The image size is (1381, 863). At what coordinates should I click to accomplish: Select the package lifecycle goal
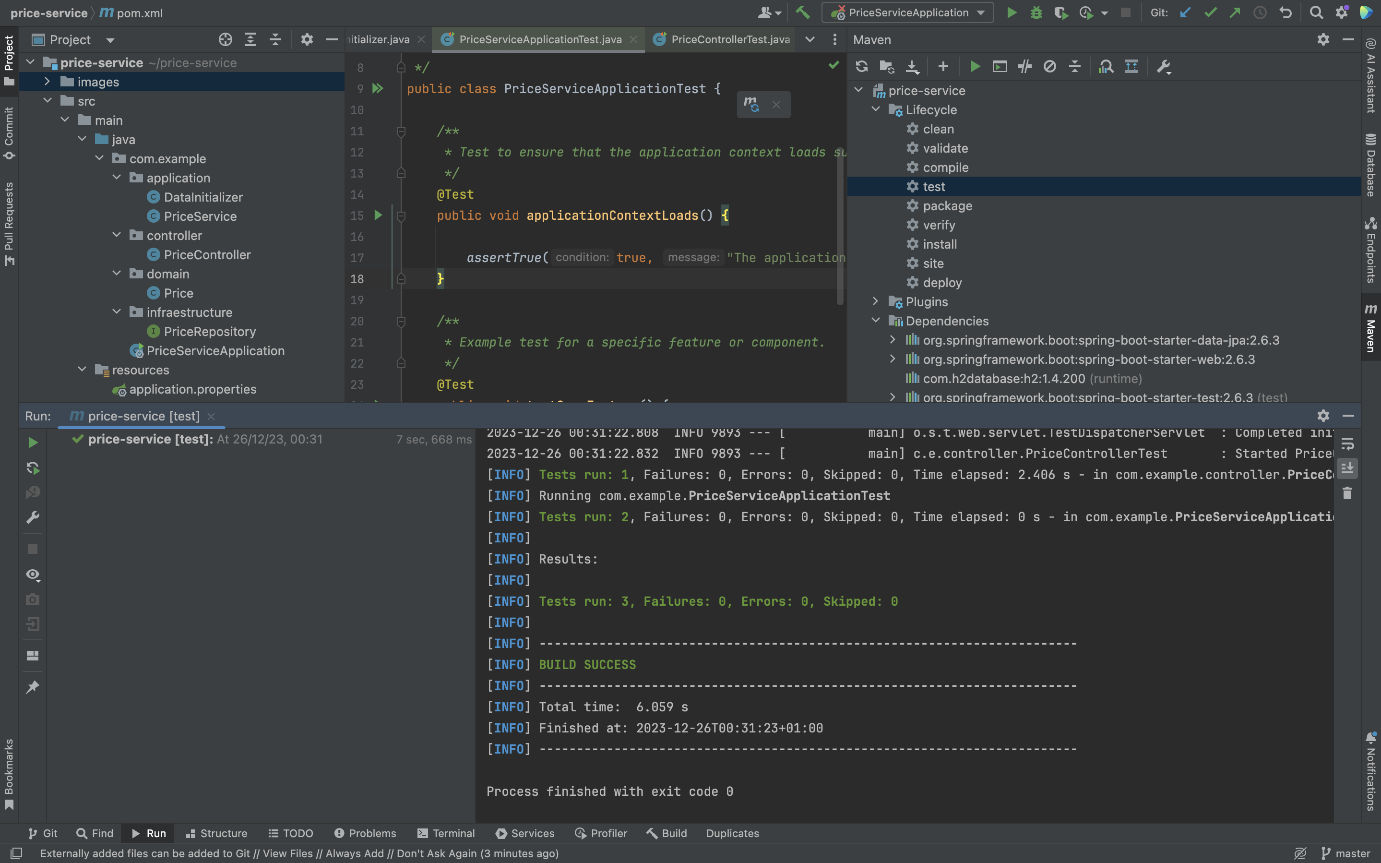tap(947, 206)
